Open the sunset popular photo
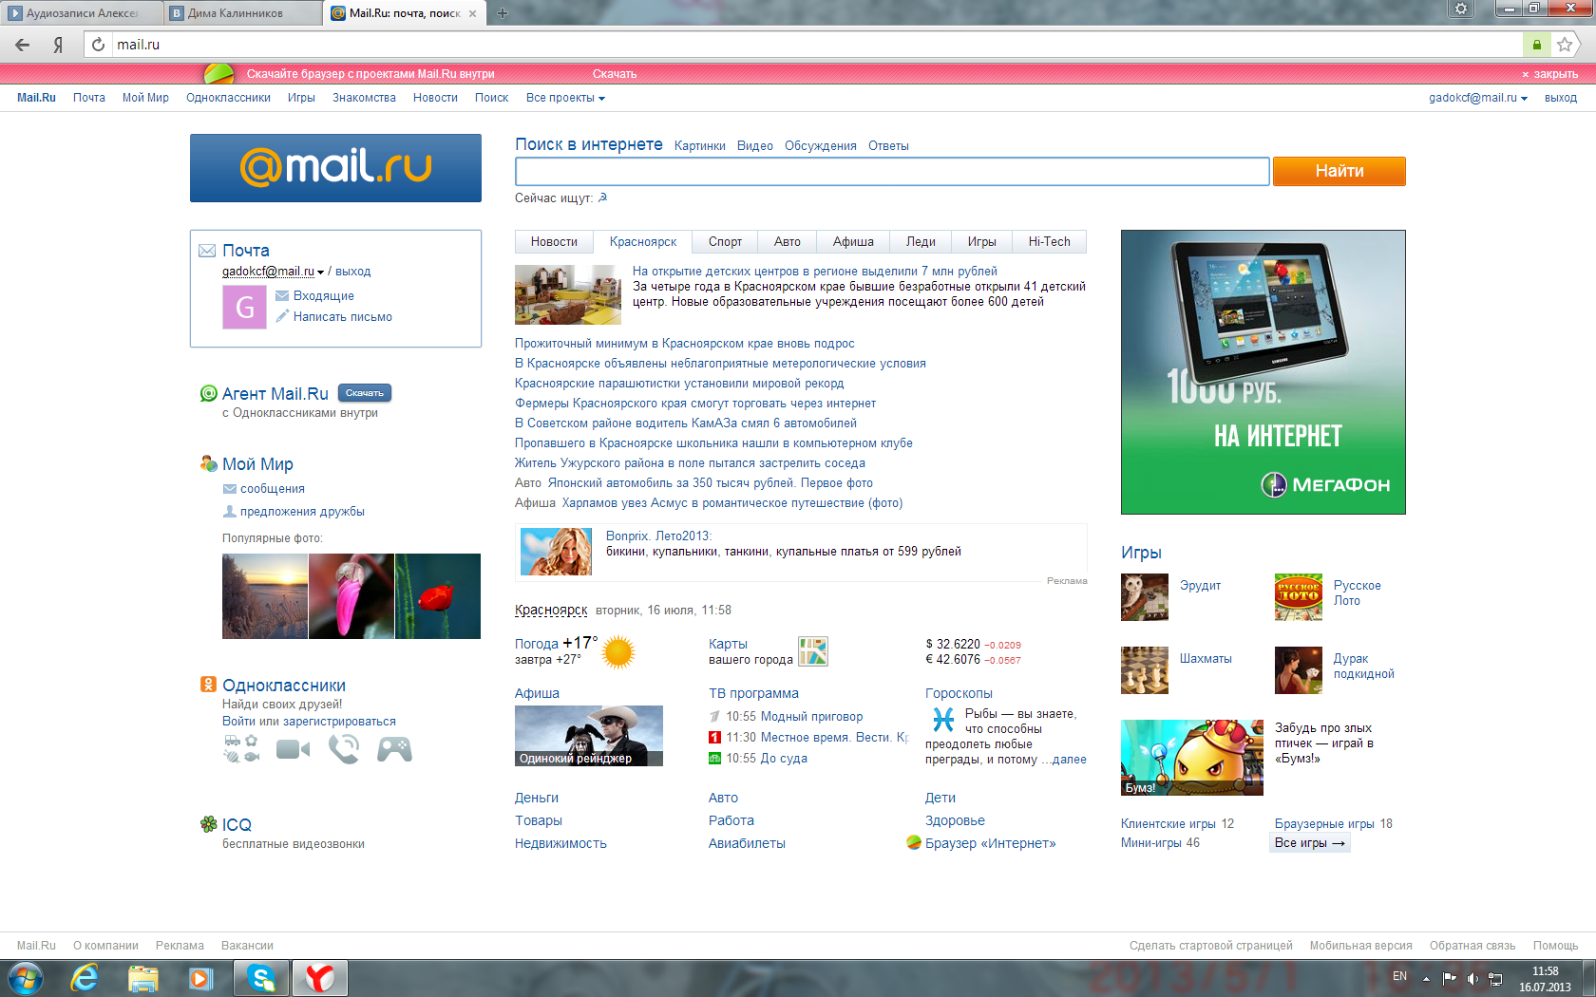 point(265,596)
